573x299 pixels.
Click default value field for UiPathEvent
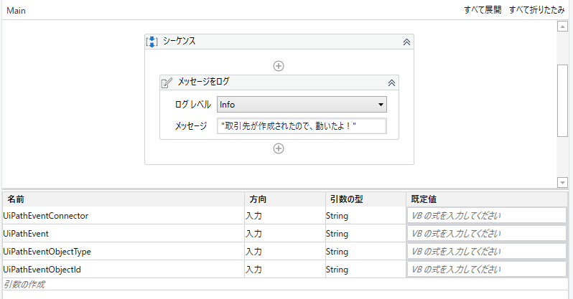pos(487,234)
